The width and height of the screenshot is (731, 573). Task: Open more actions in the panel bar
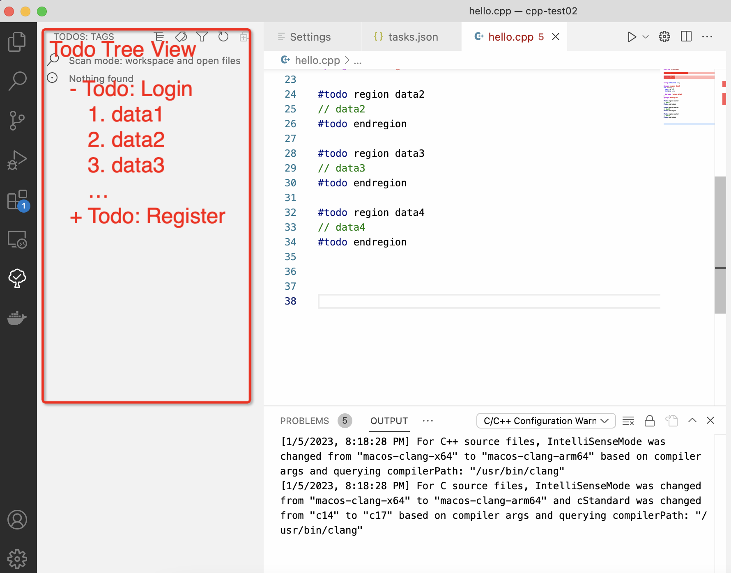(428, 421)
